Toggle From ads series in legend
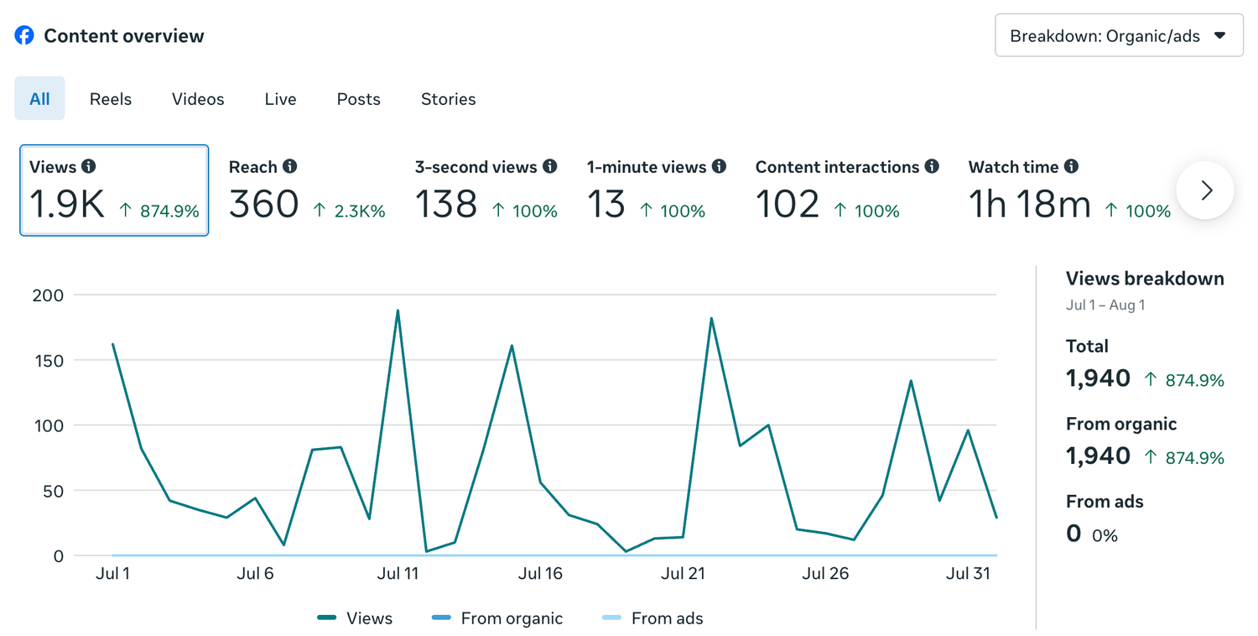 pyautogui.click(x=653, y=618)
